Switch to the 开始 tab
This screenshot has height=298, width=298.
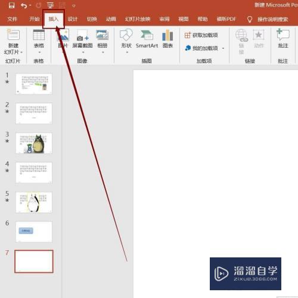(35, 19)
